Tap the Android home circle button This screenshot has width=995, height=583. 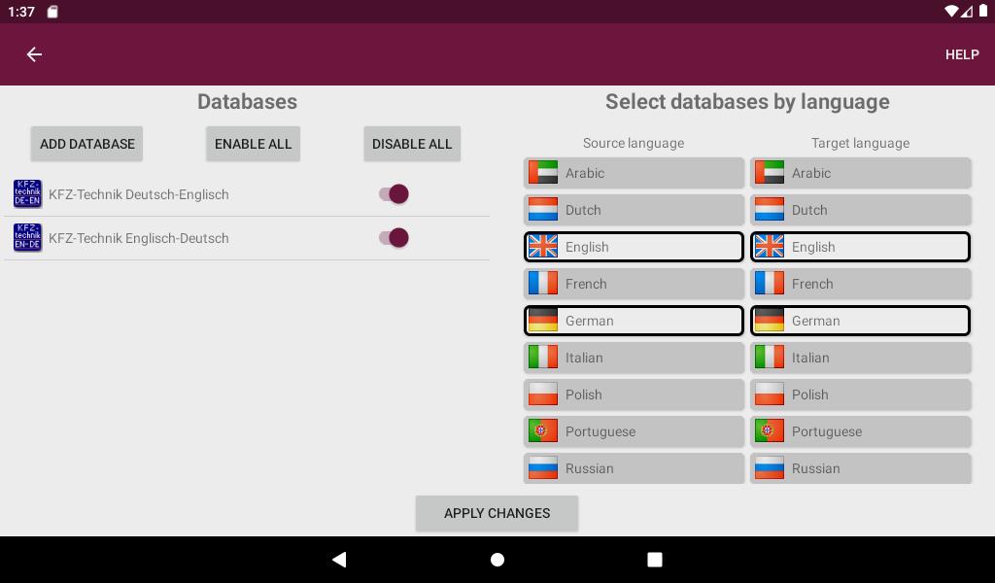point(497,560)
